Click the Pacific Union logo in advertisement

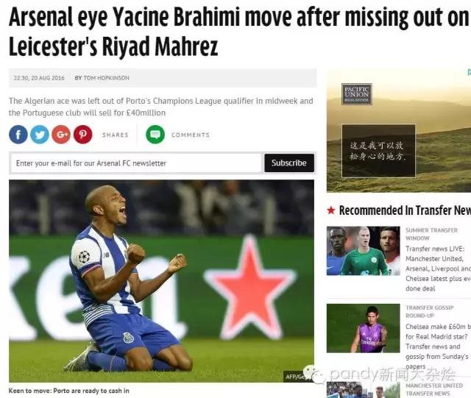tap(357, 94)
